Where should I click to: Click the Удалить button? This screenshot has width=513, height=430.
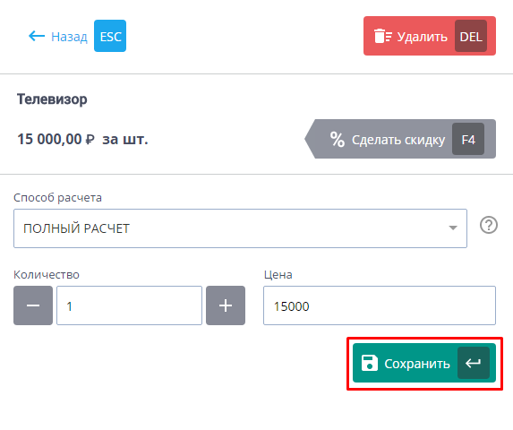coord(430,36)
